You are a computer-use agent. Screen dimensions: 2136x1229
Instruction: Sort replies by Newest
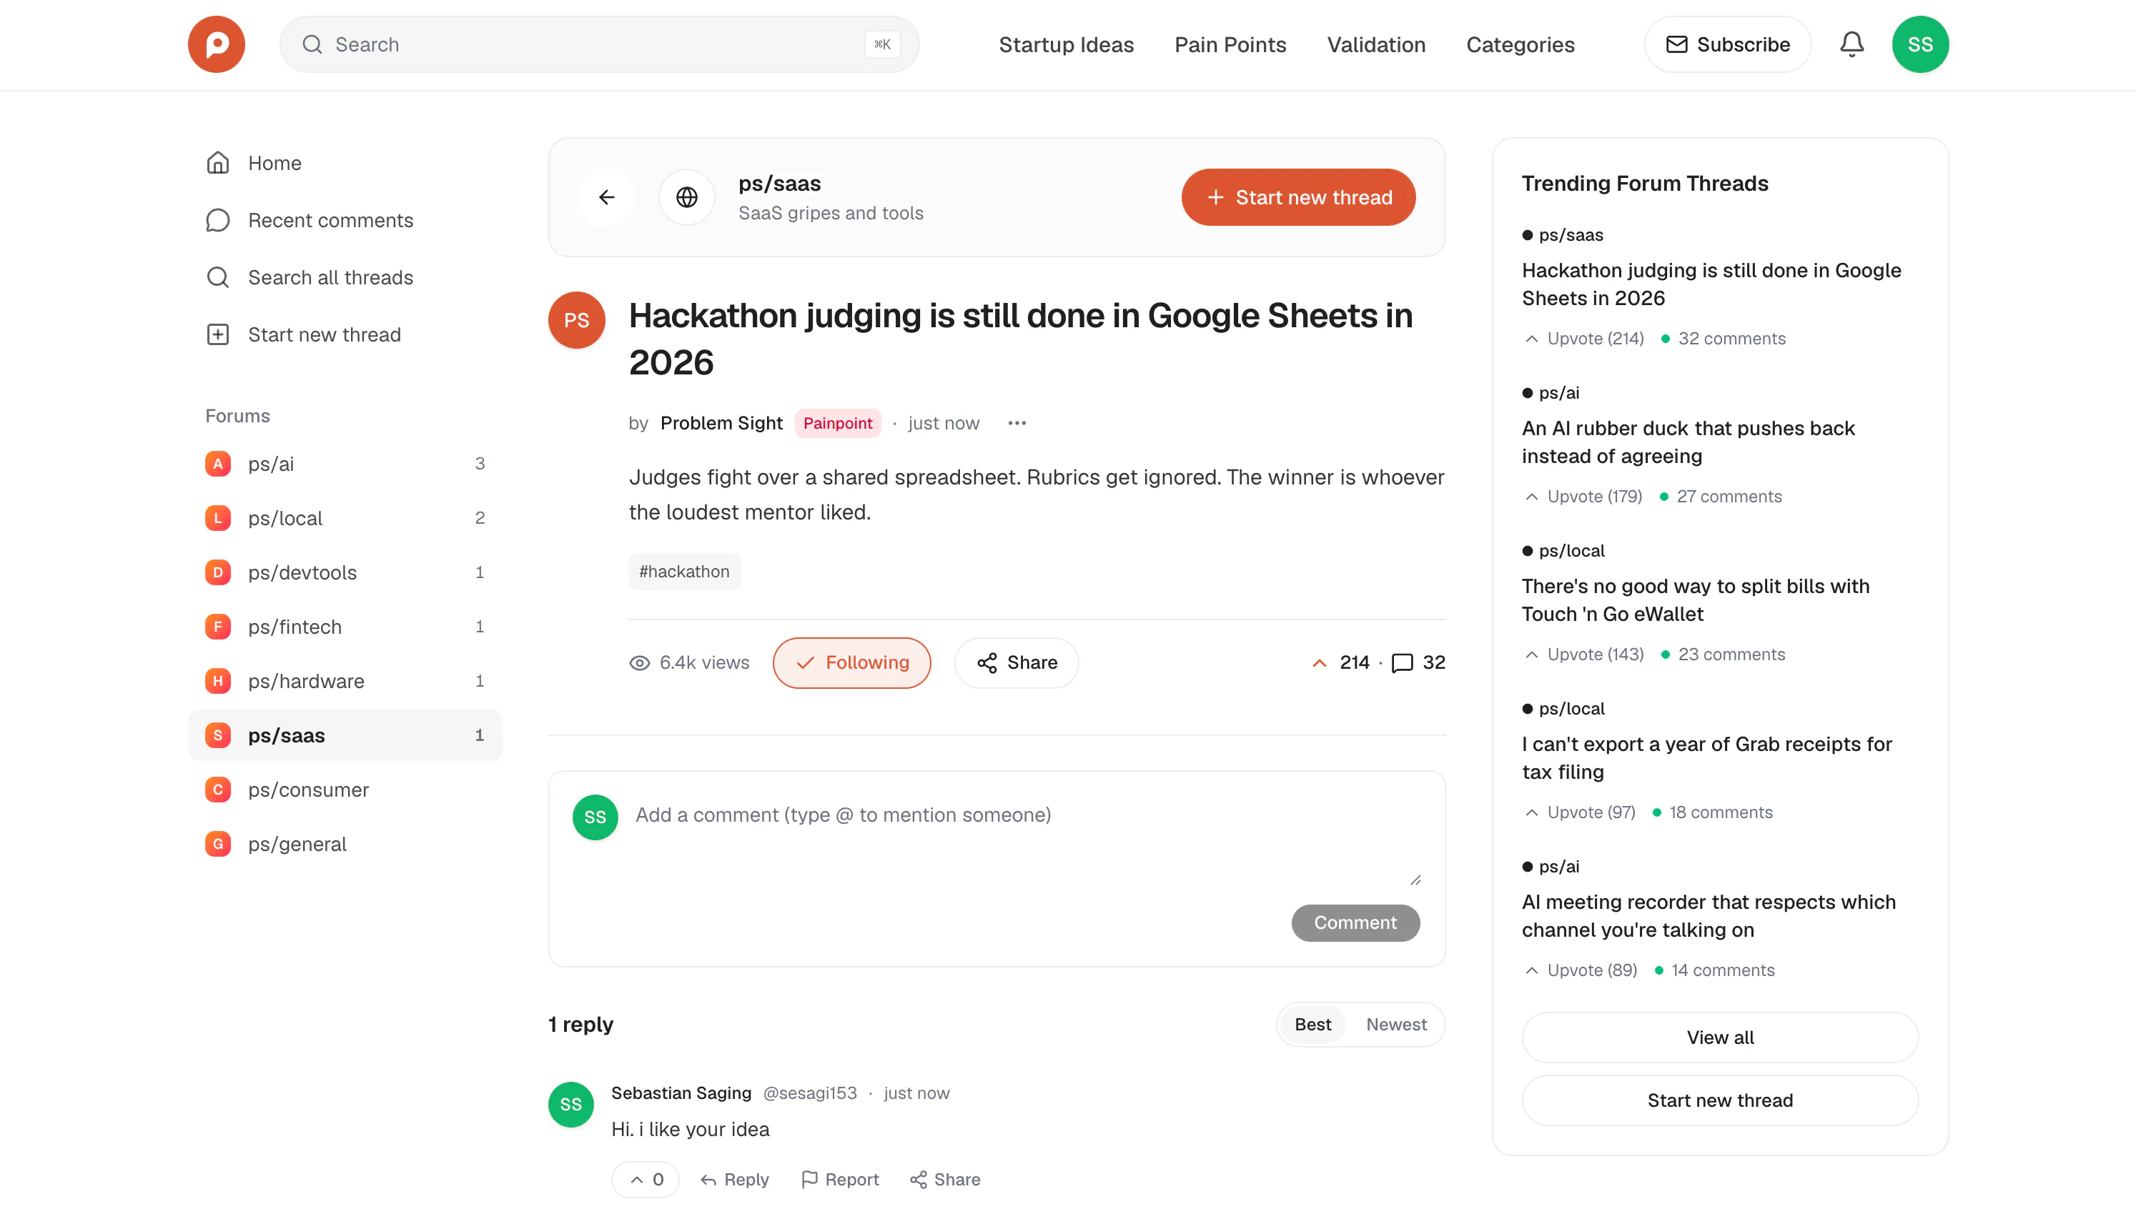[1395, 1024]
